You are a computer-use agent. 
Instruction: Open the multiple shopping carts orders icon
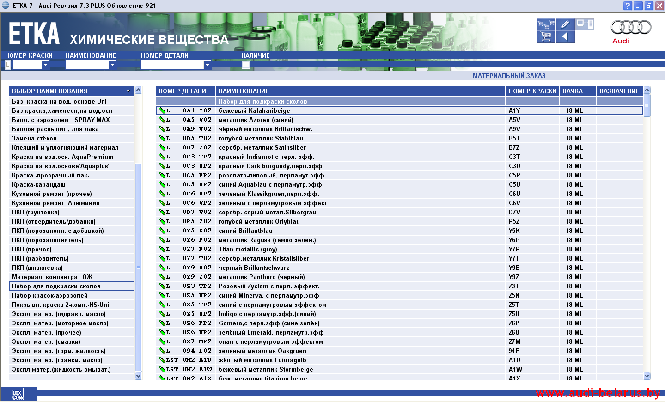click(x=546, y=24)
